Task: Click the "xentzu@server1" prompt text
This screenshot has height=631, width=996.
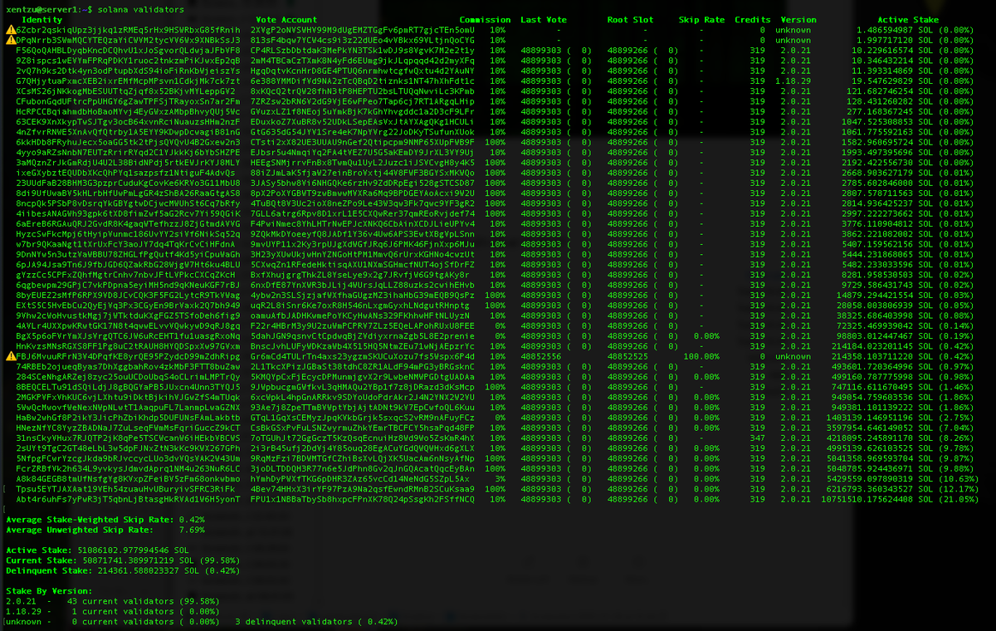Action: point(42,8)
